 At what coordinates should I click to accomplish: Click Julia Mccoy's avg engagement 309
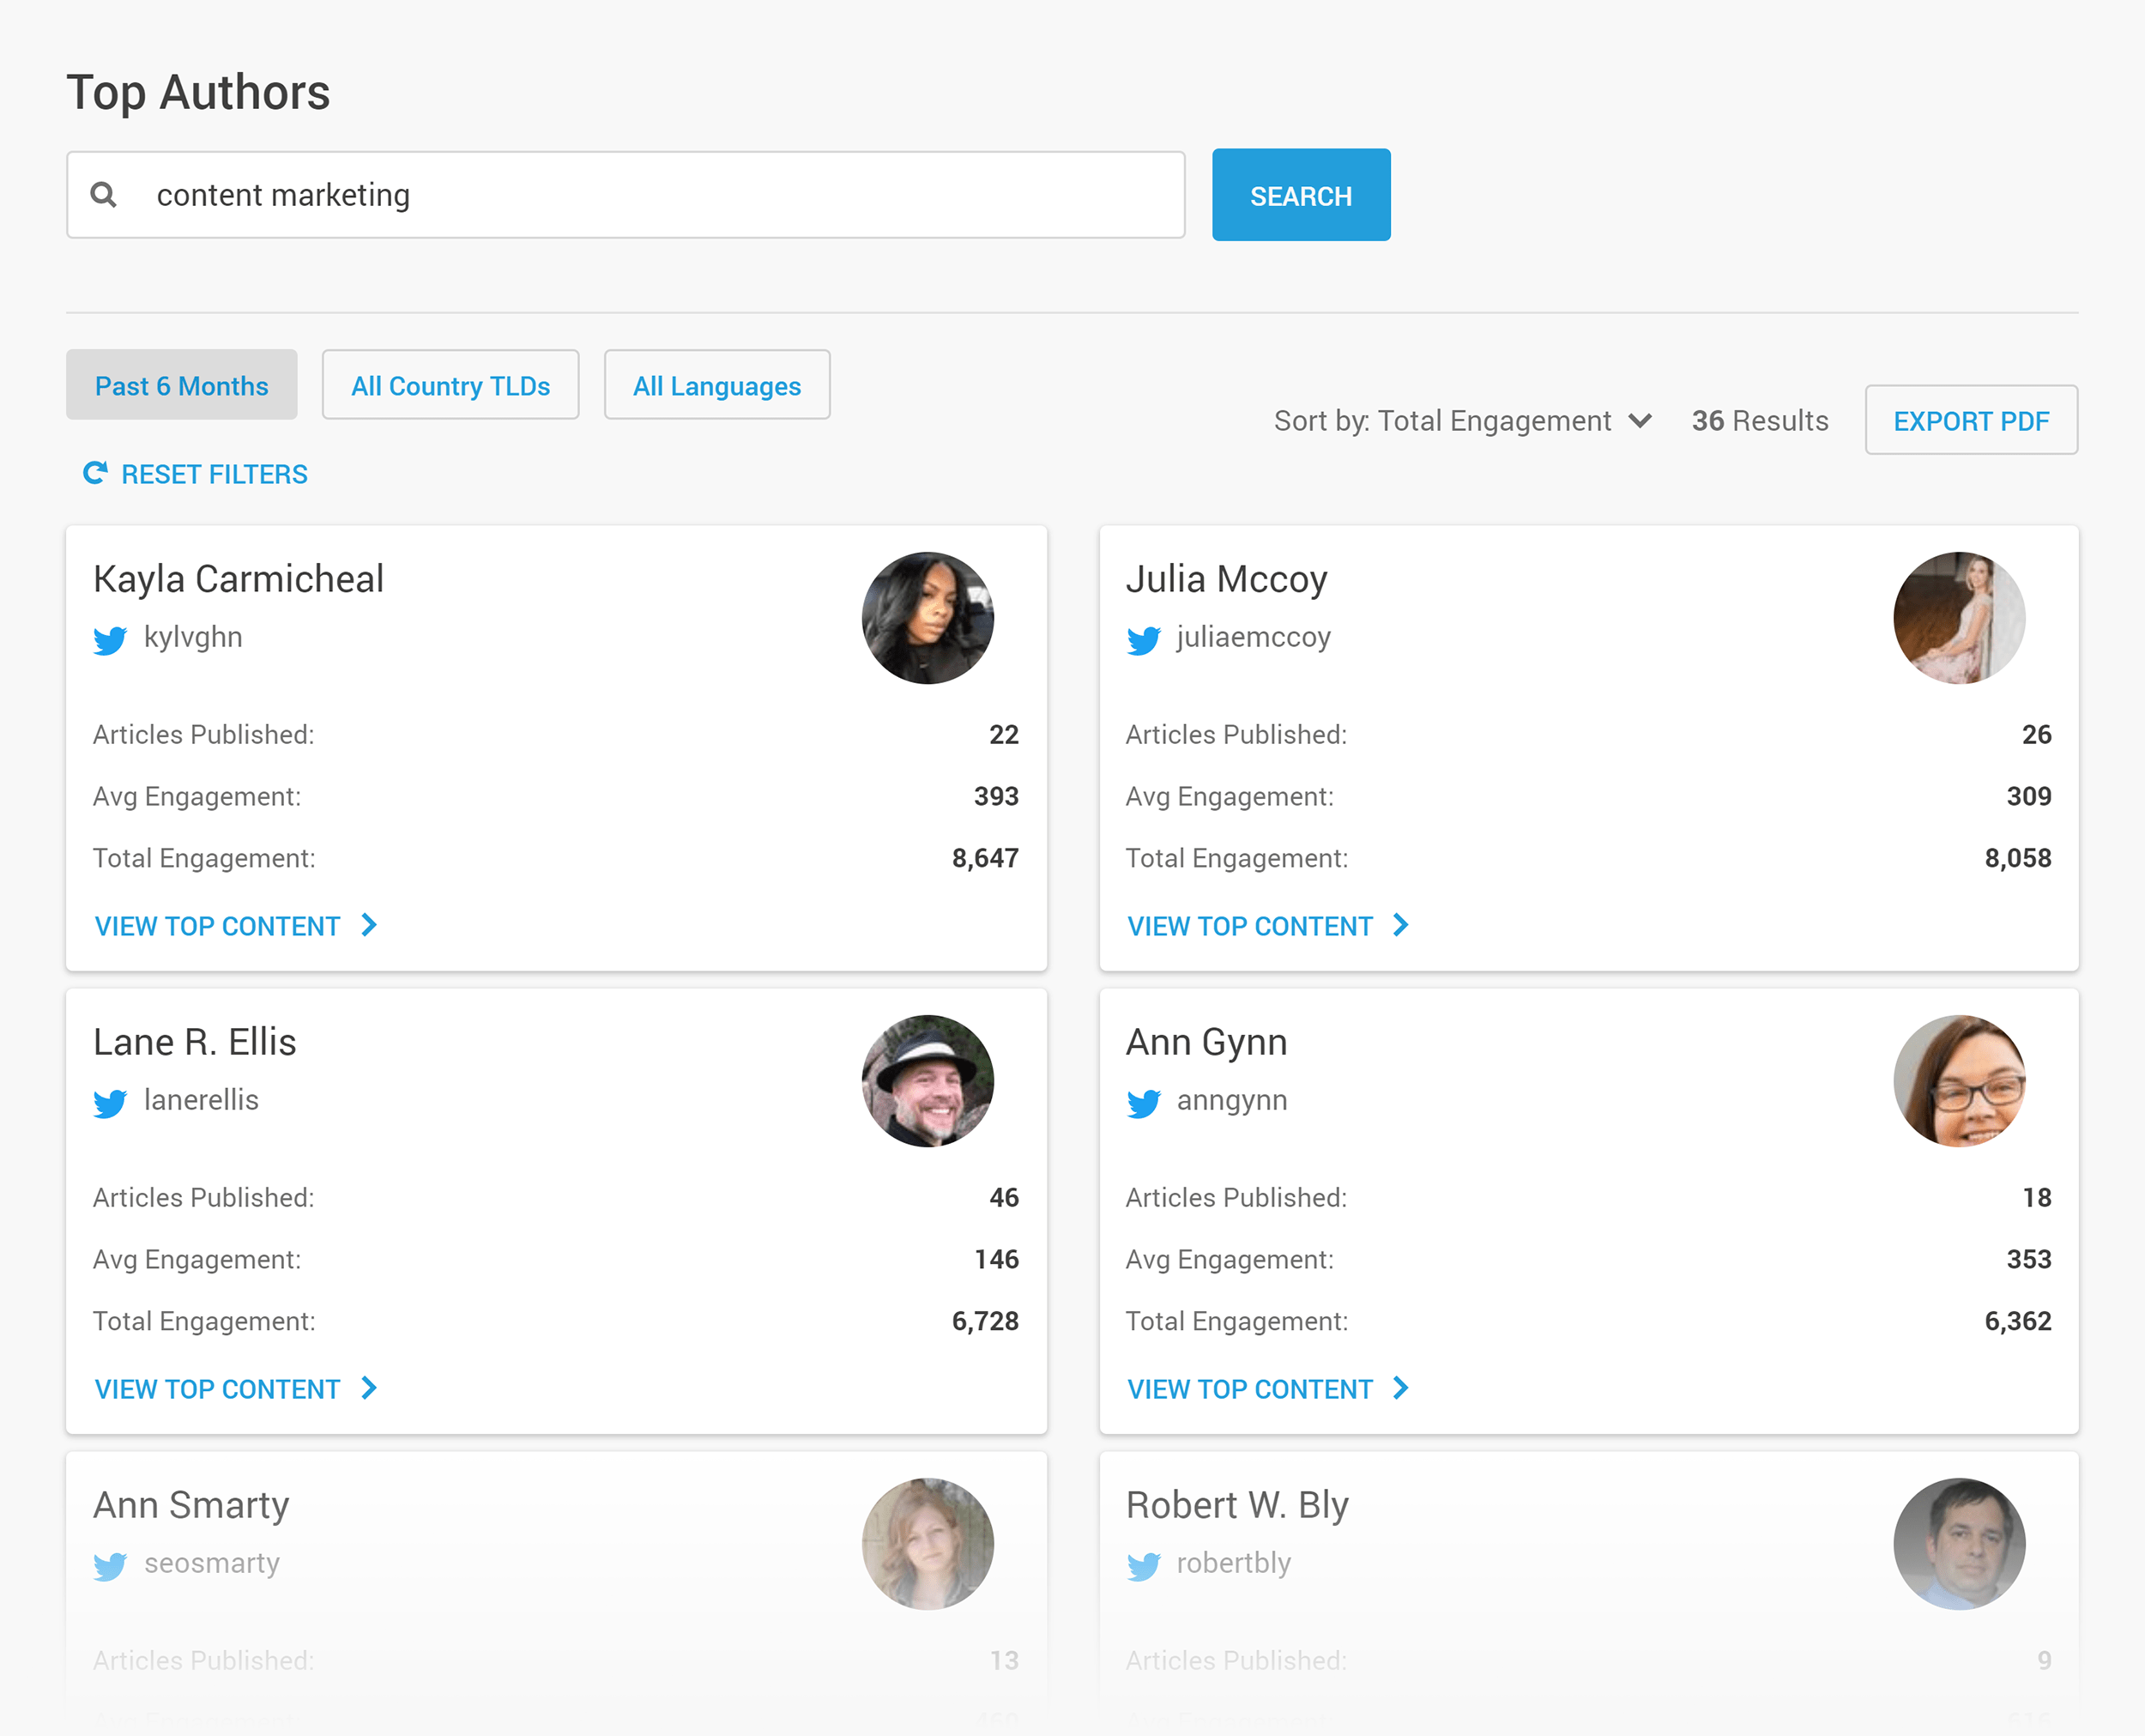2028,796
